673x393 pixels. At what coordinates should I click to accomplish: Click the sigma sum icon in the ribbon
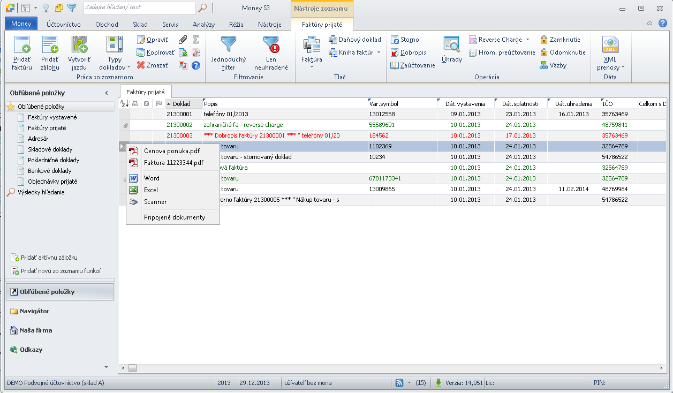point(196,40)
